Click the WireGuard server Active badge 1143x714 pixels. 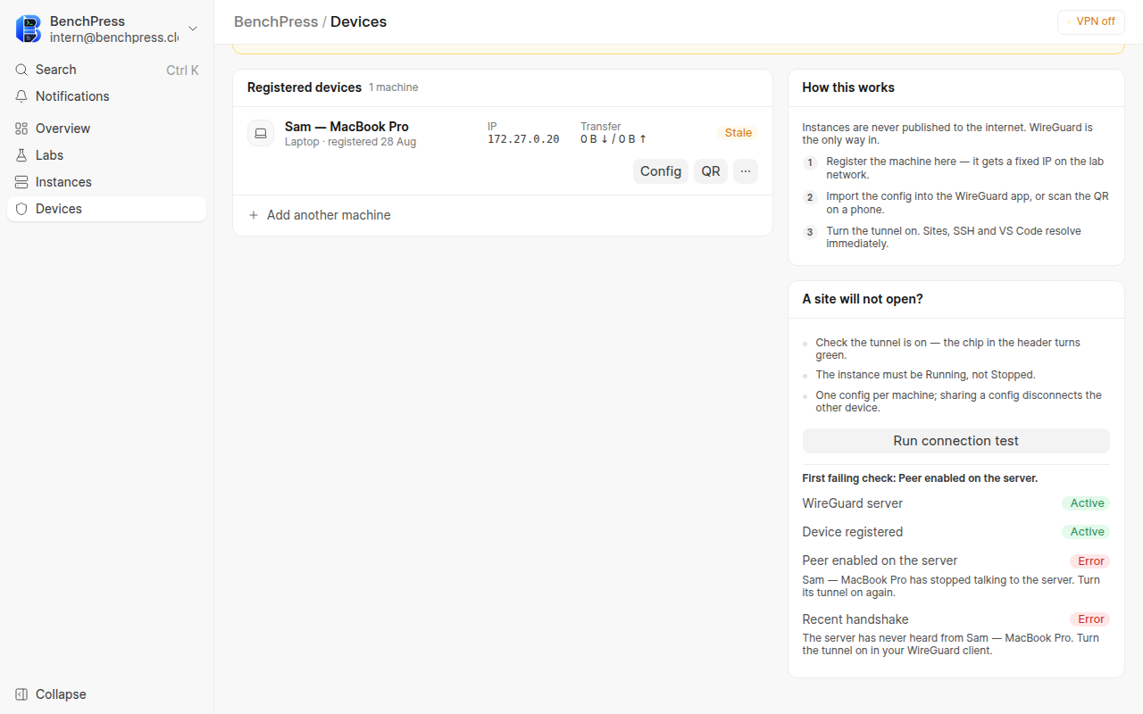point(1087,503)
